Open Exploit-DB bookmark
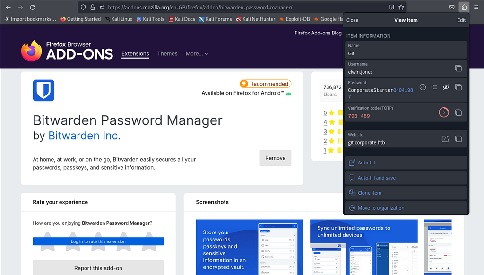The image size is (484, 275). pyautogui.click(x=294, y=19)
